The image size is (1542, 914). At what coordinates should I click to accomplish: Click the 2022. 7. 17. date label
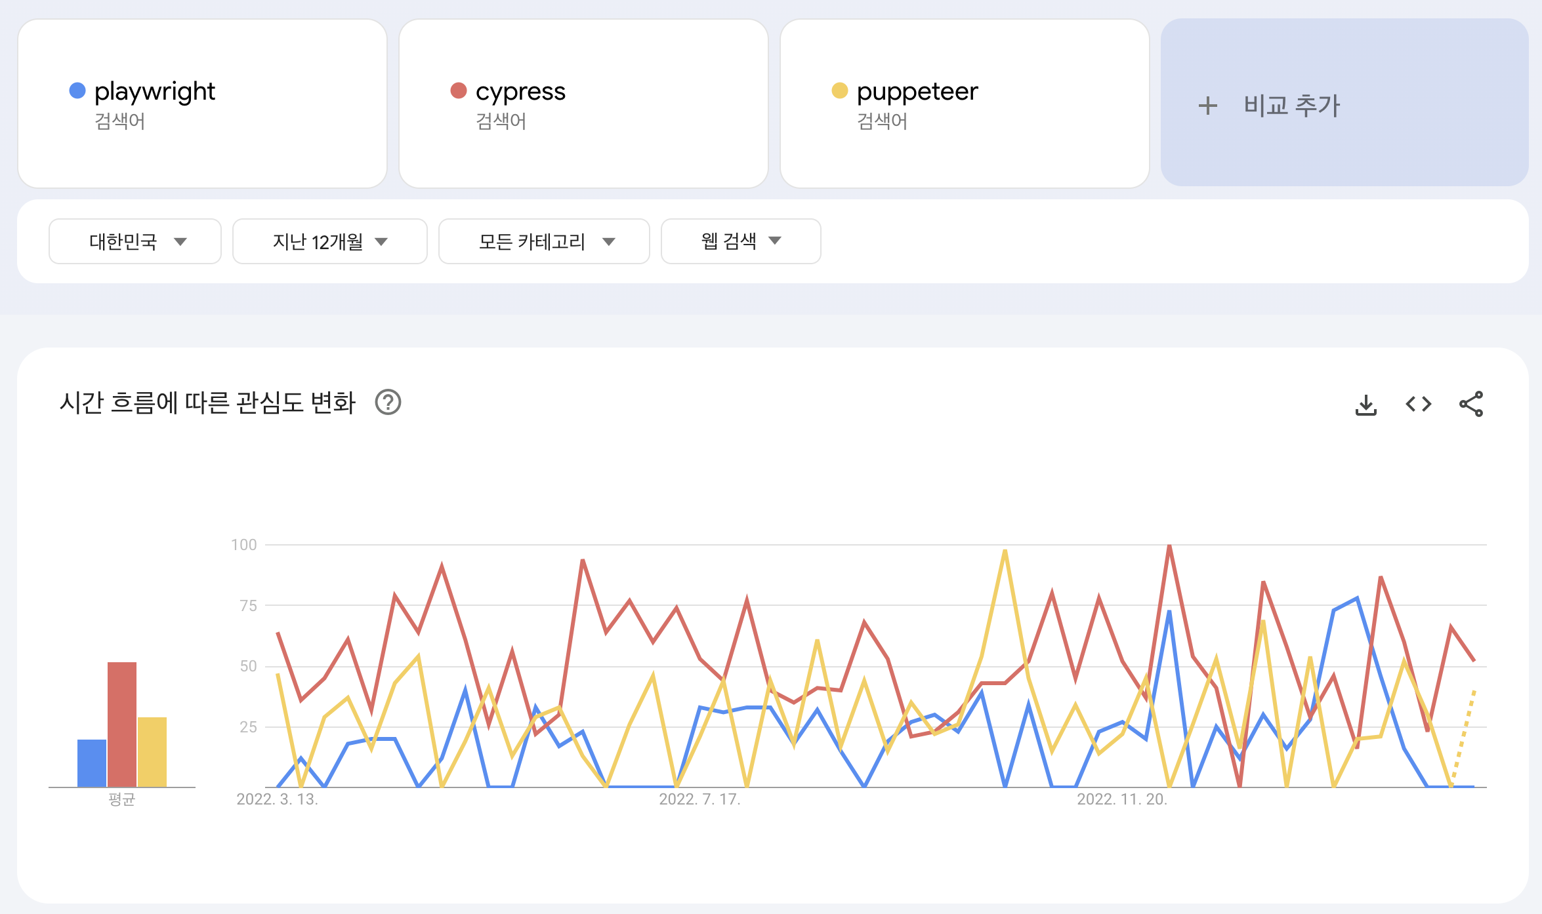(x=699, y=799)
